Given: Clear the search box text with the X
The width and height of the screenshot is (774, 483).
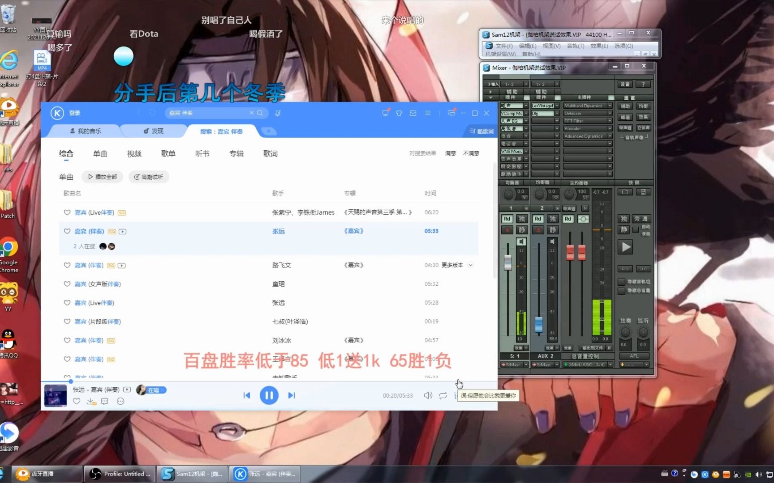Looking at the screenshot, I should [252, 113].
